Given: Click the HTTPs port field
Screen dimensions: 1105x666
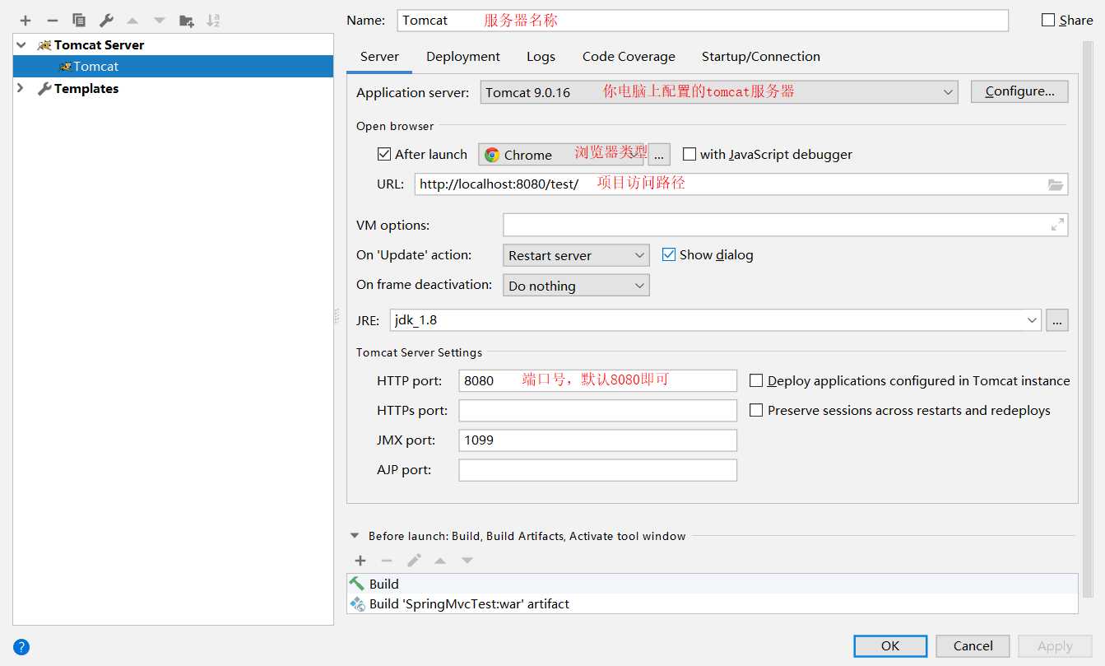Looking at the screenshot, I should click(x=598, y=410).
